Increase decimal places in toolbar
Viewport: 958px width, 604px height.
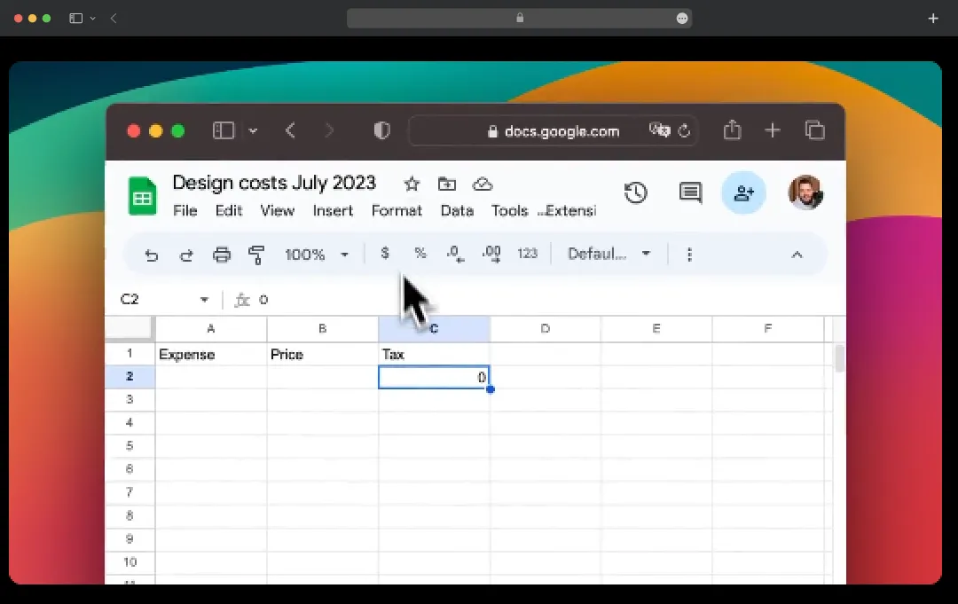click(x=491, y=254)
